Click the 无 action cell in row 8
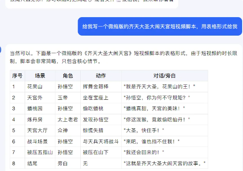 [101, 164]
